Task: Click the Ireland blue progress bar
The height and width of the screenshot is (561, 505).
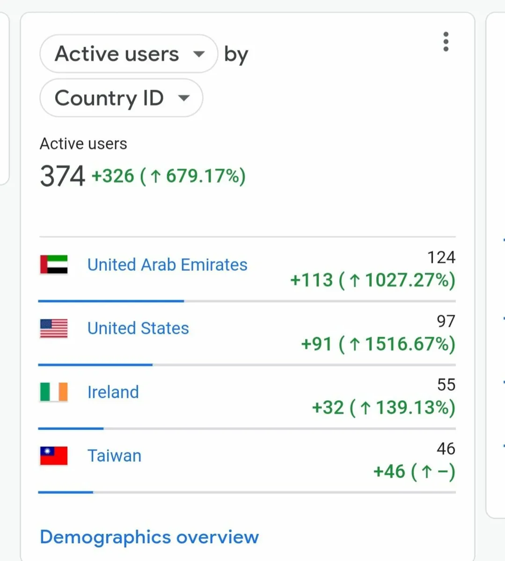Action: tap(71, 428)
